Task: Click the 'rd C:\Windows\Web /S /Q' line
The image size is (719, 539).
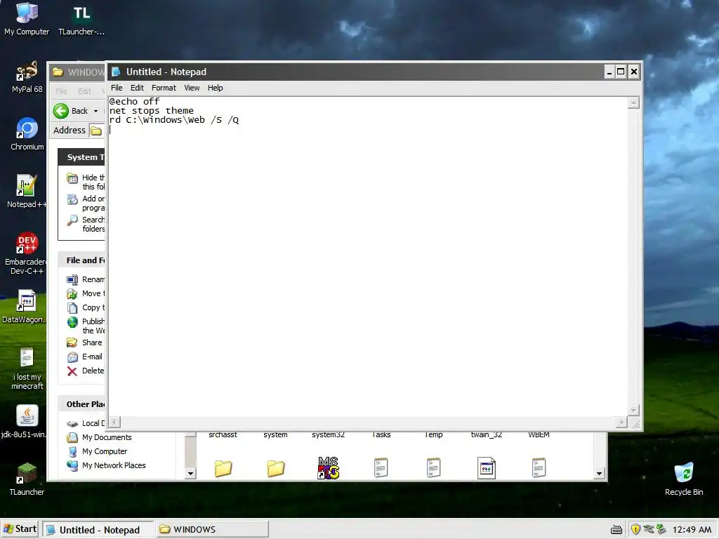Action: pyautogui.click(x=174, y=119)
